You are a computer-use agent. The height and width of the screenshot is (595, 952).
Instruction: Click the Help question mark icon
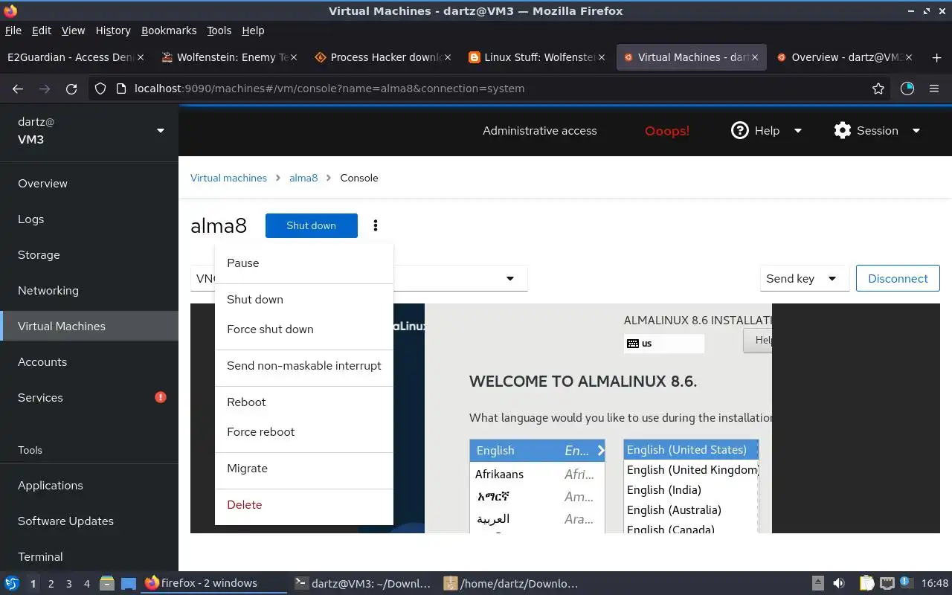(739, 130)
